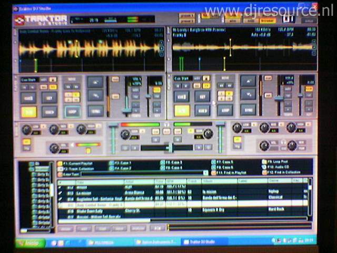The width and height of the screenshot is (337, 253).
Task: Open the F10 Audio CD shortcut
Action: tap(275, 167)
